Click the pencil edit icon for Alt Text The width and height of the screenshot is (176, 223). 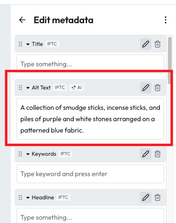click(146, 88)
